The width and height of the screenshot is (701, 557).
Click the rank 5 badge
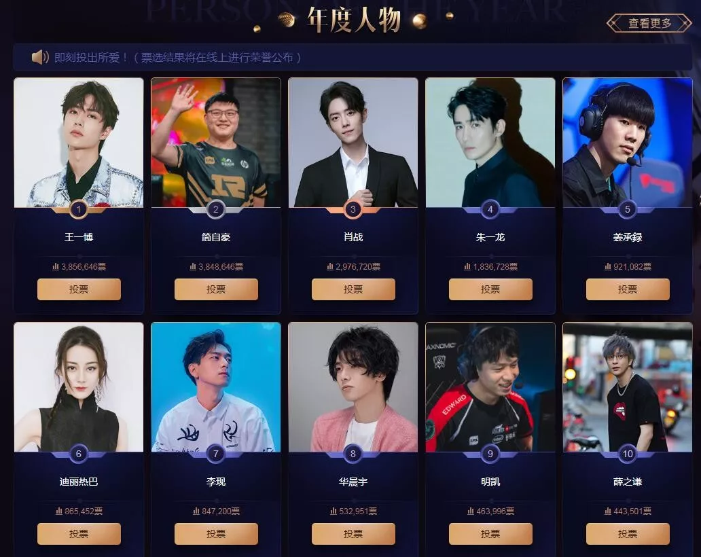(x=628, y=209)
